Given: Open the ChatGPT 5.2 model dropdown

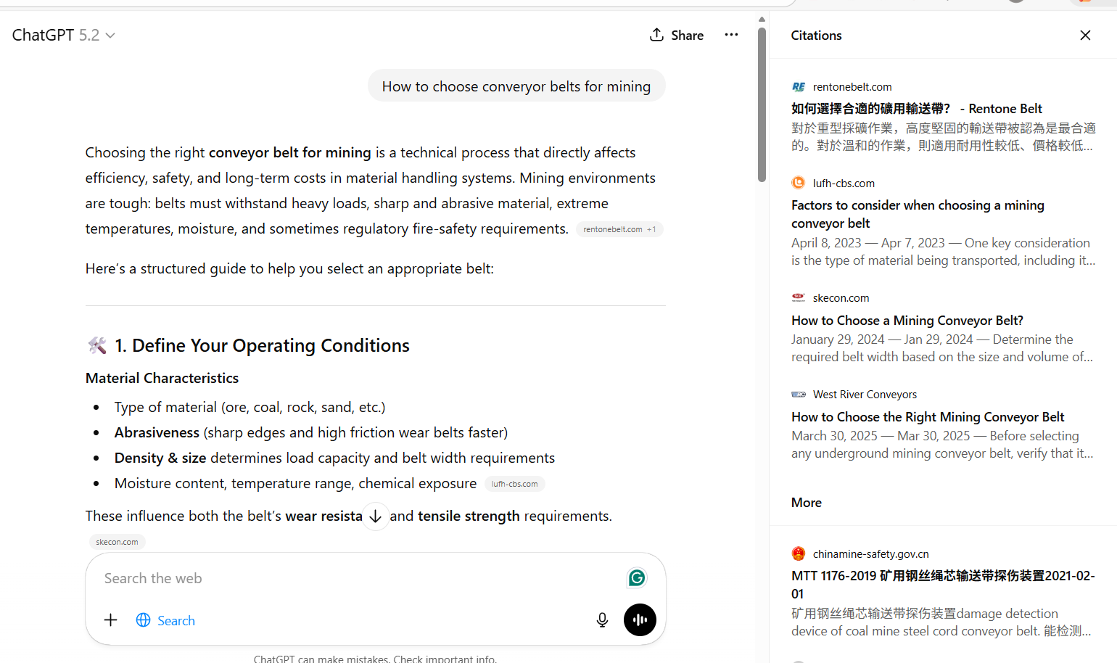Looking at the screenshot, I should pos(64,35).
